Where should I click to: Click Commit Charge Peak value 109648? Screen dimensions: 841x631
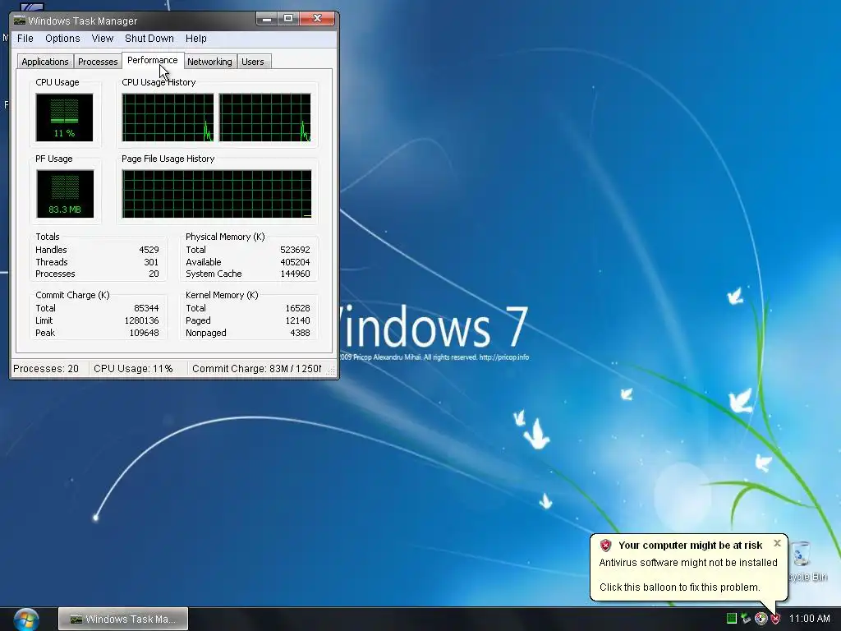tap(145, 333)
